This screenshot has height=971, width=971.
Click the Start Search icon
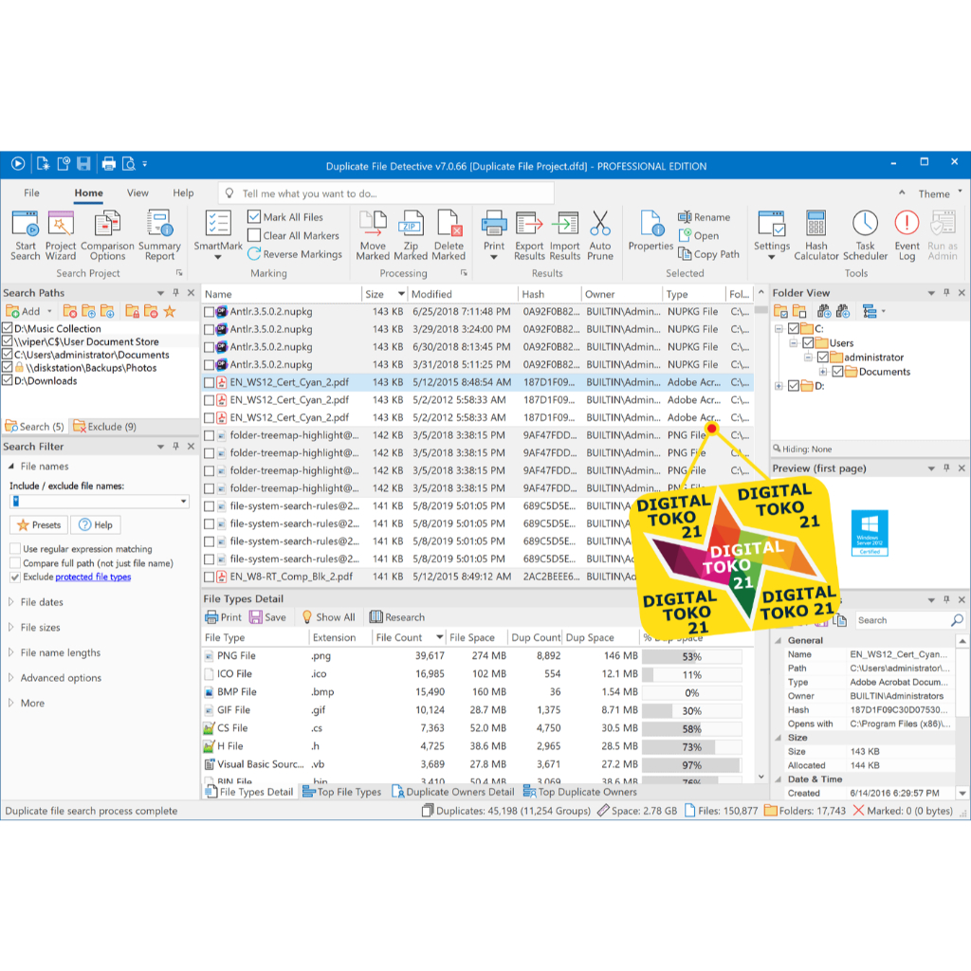click(x=25, y=224)
